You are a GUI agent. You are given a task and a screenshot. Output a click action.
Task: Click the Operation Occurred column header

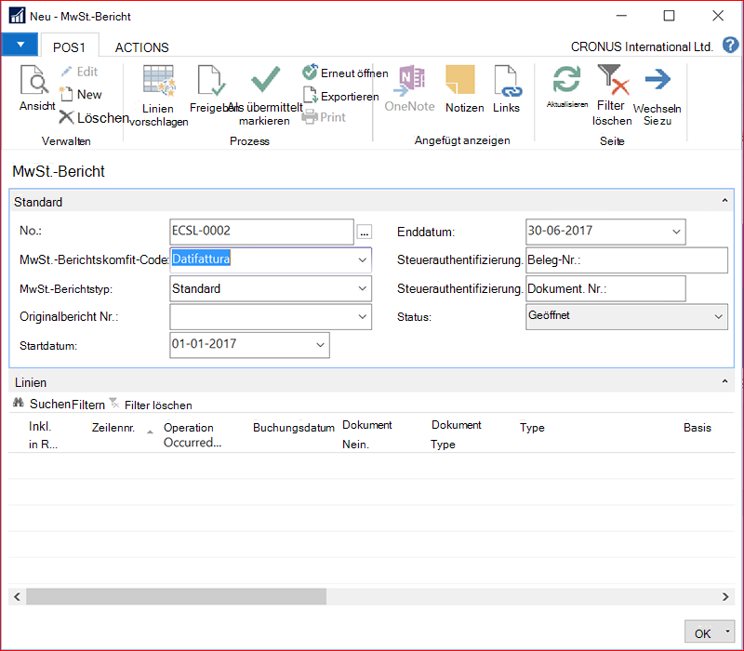(x=193, y=434)
